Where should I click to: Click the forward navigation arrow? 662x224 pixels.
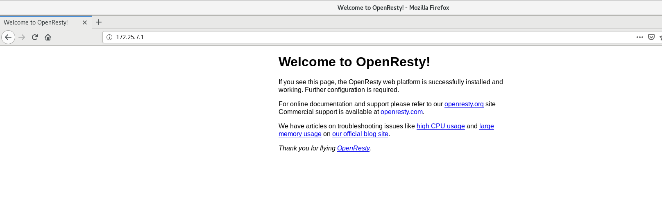point(22,37)
